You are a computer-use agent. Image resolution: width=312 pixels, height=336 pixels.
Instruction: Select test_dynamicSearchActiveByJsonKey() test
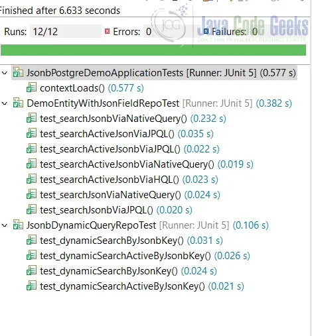point(142,286)
